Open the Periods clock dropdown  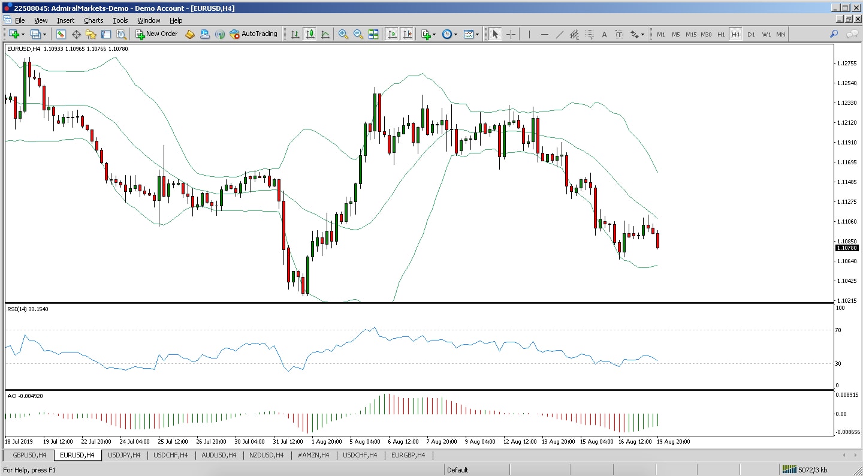449,34
